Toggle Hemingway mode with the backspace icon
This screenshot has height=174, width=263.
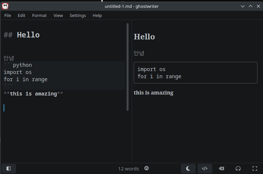tap(221, 168)
